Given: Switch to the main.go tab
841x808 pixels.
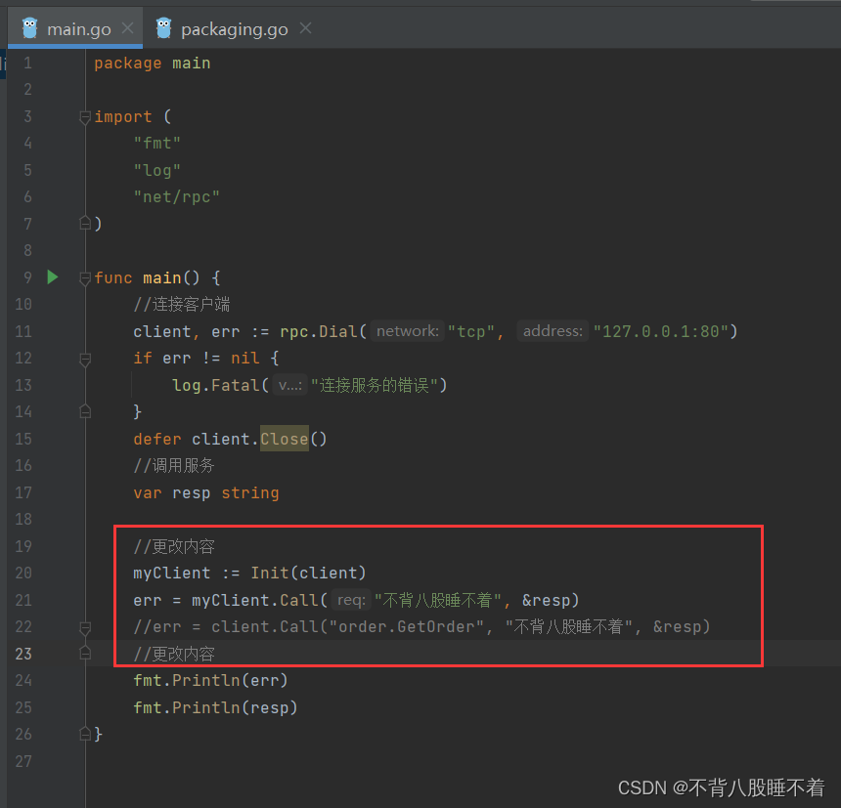Looking at the screenshot, I should coord(74,29).
